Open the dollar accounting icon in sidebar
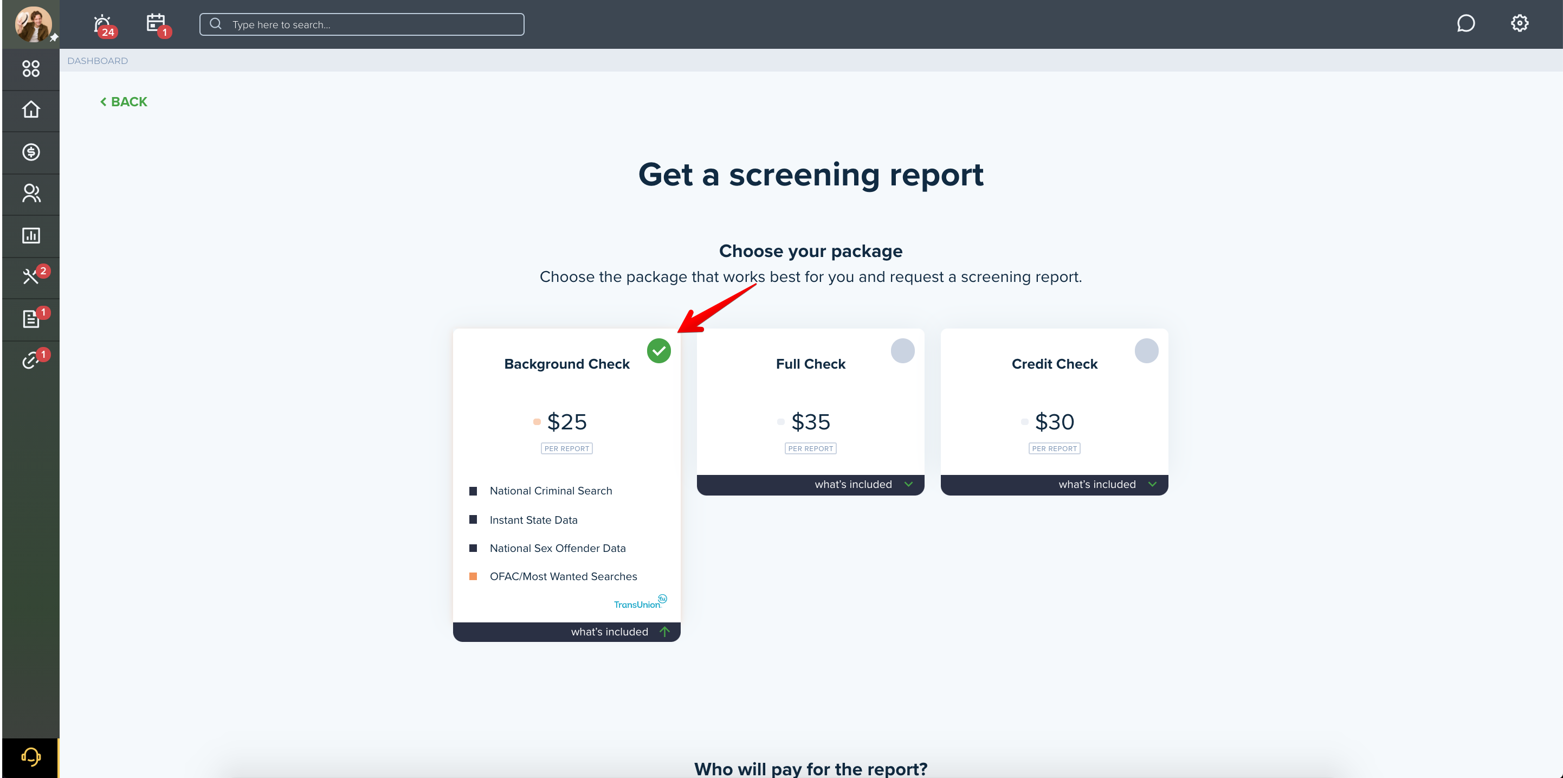This screenshot has height=778, width=1563. (x=31, y=152)
